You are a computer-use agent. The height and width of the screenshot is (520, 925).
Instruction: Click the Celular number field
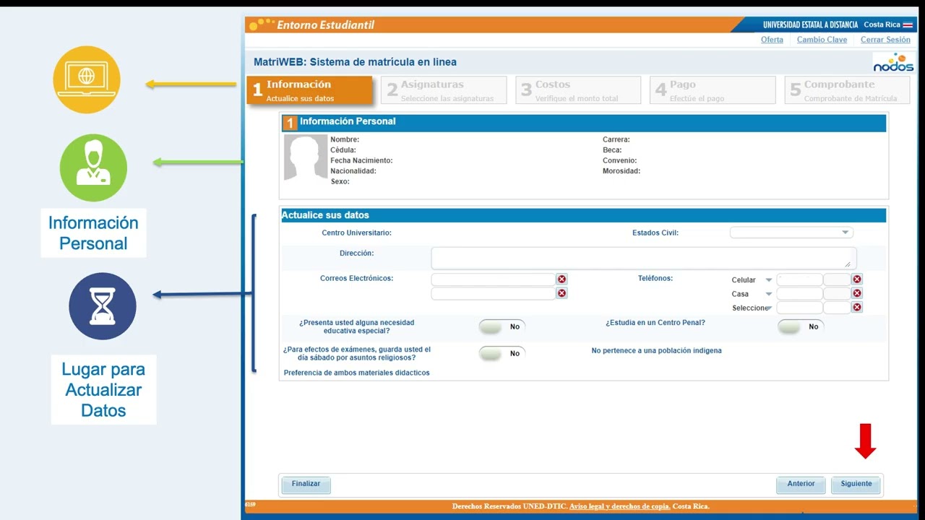(799, 279)
